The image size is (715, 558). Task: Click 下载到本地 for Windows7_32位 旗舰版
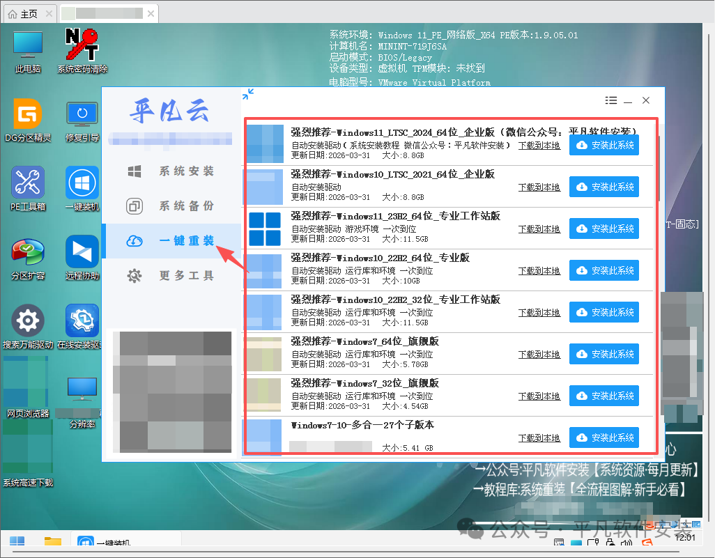pyautogui.click(x=539, y=396)
